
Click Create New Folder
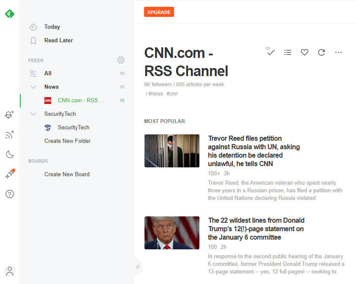68,141
